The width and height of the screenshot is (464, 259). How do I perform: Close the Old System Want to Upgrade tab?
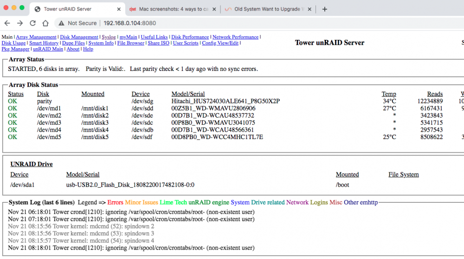[x=309, y=9]
